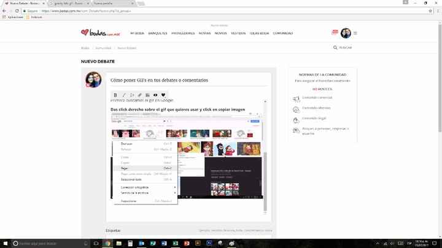Open Excel from the taskbar
442x248 pixels.
click(176, 244)
